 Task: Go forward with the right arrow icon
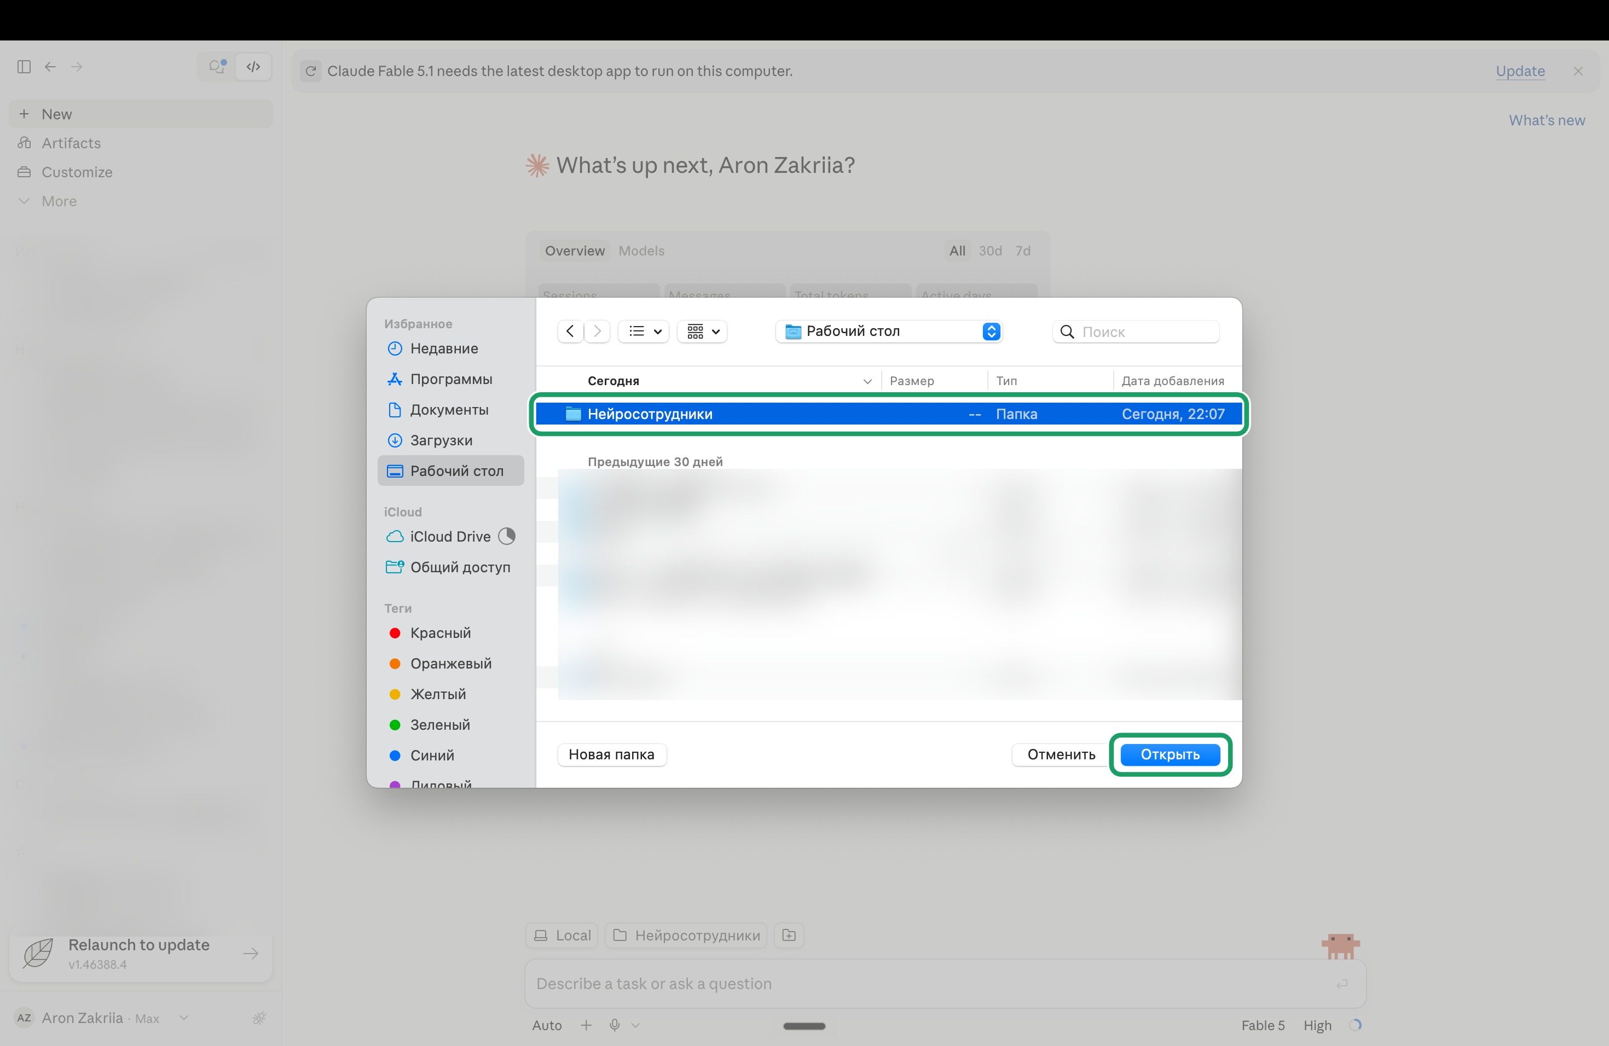pos(77,66)
